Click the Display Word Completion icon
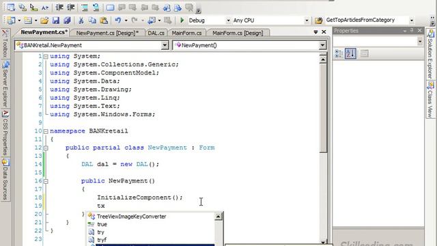This screenshot has width=437, height=246. [45, 8]
